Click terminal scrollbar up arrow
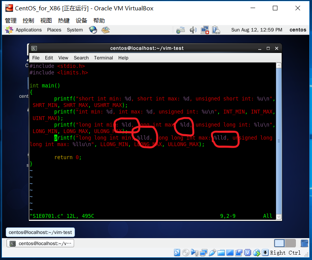The width and height of the screenshot is (312, 260). (279, 65)
